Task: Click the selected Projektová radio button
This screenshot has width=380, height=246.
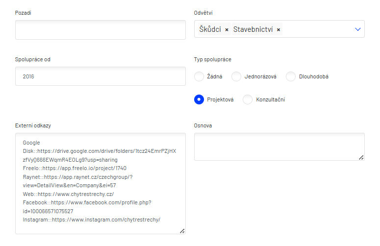Action: (199, 99)
